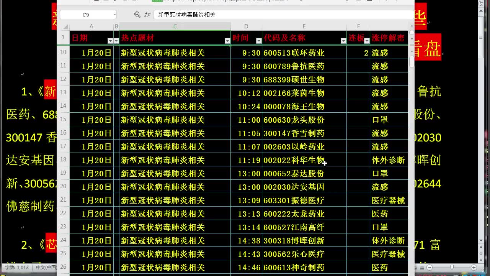
Task: Open the 日期 filter dropdown
Action: tap(110, 41)
